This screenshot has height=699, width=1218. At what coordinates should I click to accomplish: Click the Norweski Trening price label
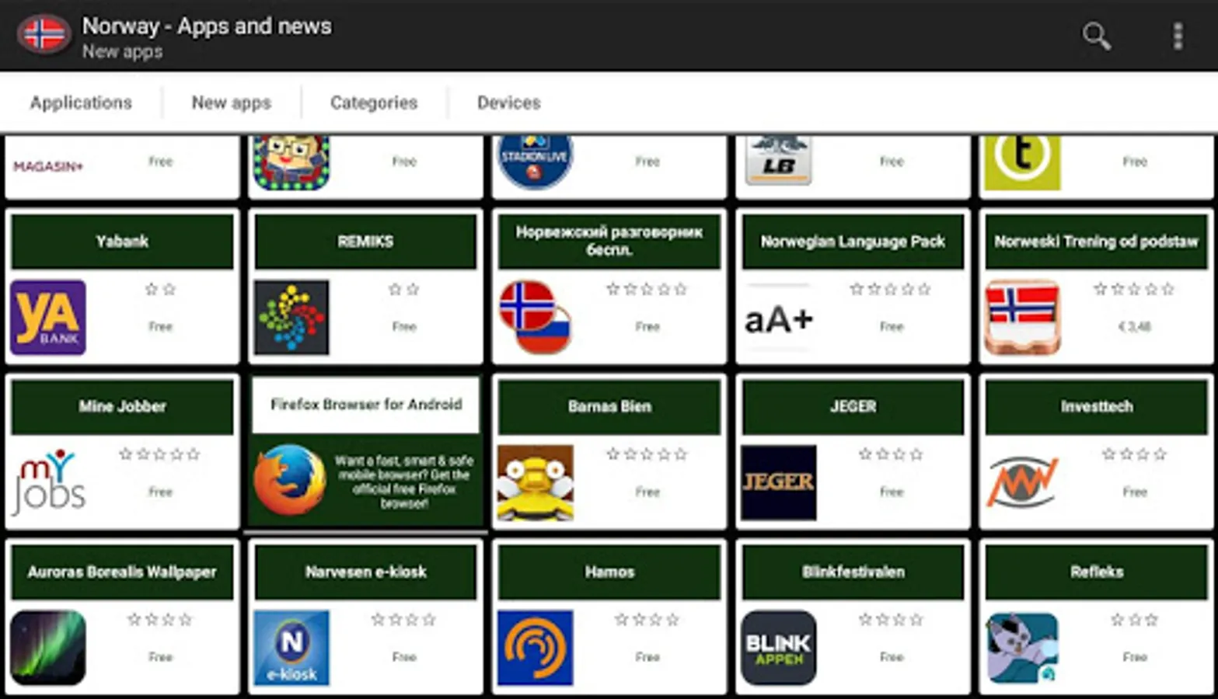point(1134,327)
